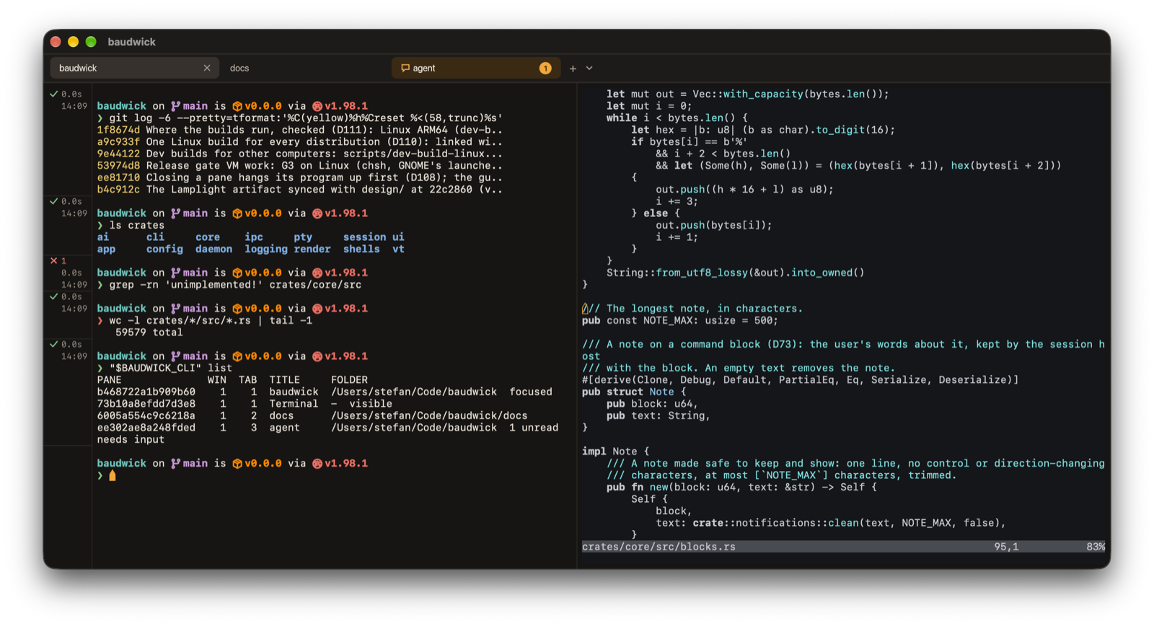This screenshot has height=626, width=1154.
Task: Click the 'baudwick' window title
Action: pyautogui.click(x=131, y=42)
